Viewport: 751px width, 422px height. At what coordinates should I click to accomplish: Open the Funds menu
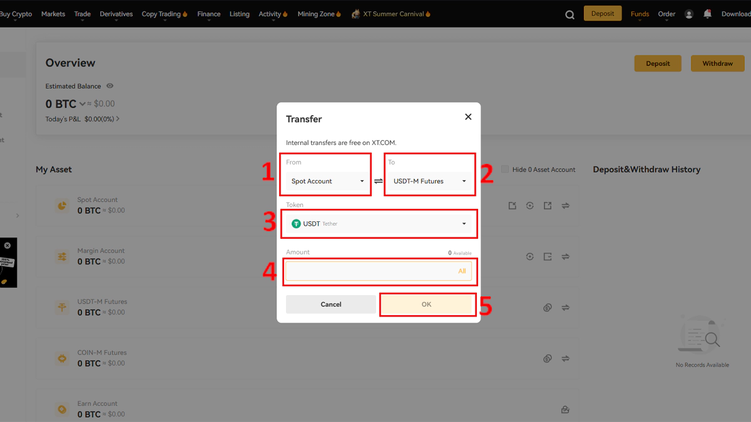pos(640,14)
